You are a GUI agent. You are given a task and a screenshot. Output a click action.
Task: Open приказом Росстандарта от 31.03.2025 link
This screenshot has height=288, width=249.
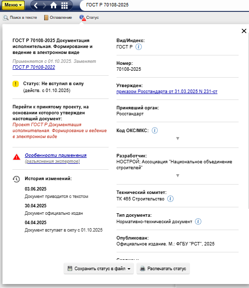pyautogui.click(x=167, y=92)
